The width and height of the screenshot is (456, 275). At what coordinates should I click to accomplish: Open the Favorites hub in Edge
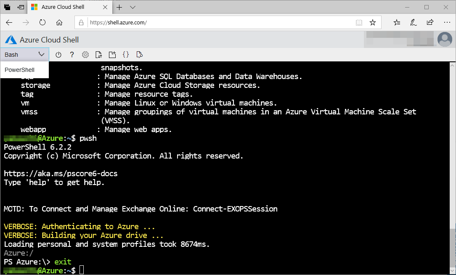point(397,22)
